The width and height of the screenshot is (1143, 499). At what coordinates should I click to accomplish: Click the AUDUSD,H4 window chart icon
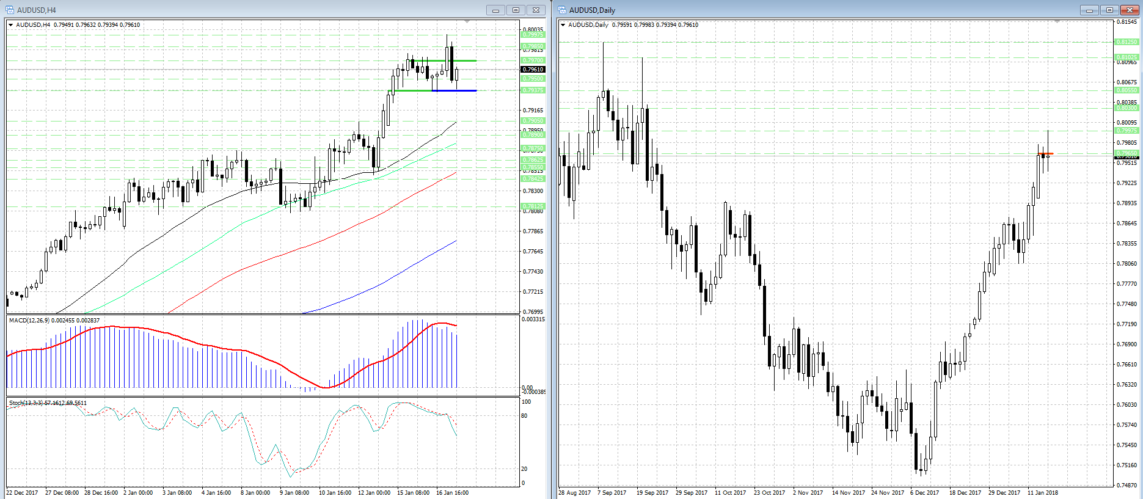pyautogui.click(x=10, y=10)
